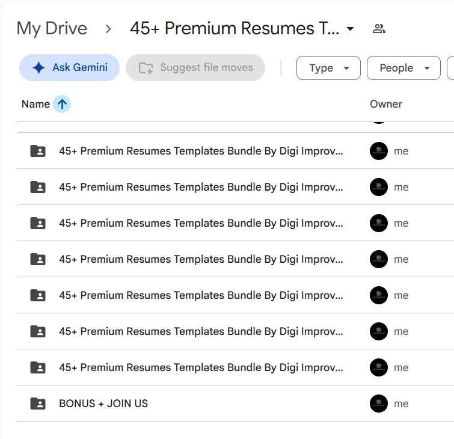
Task: Click the Ask Gemini button
Action: 70,67
